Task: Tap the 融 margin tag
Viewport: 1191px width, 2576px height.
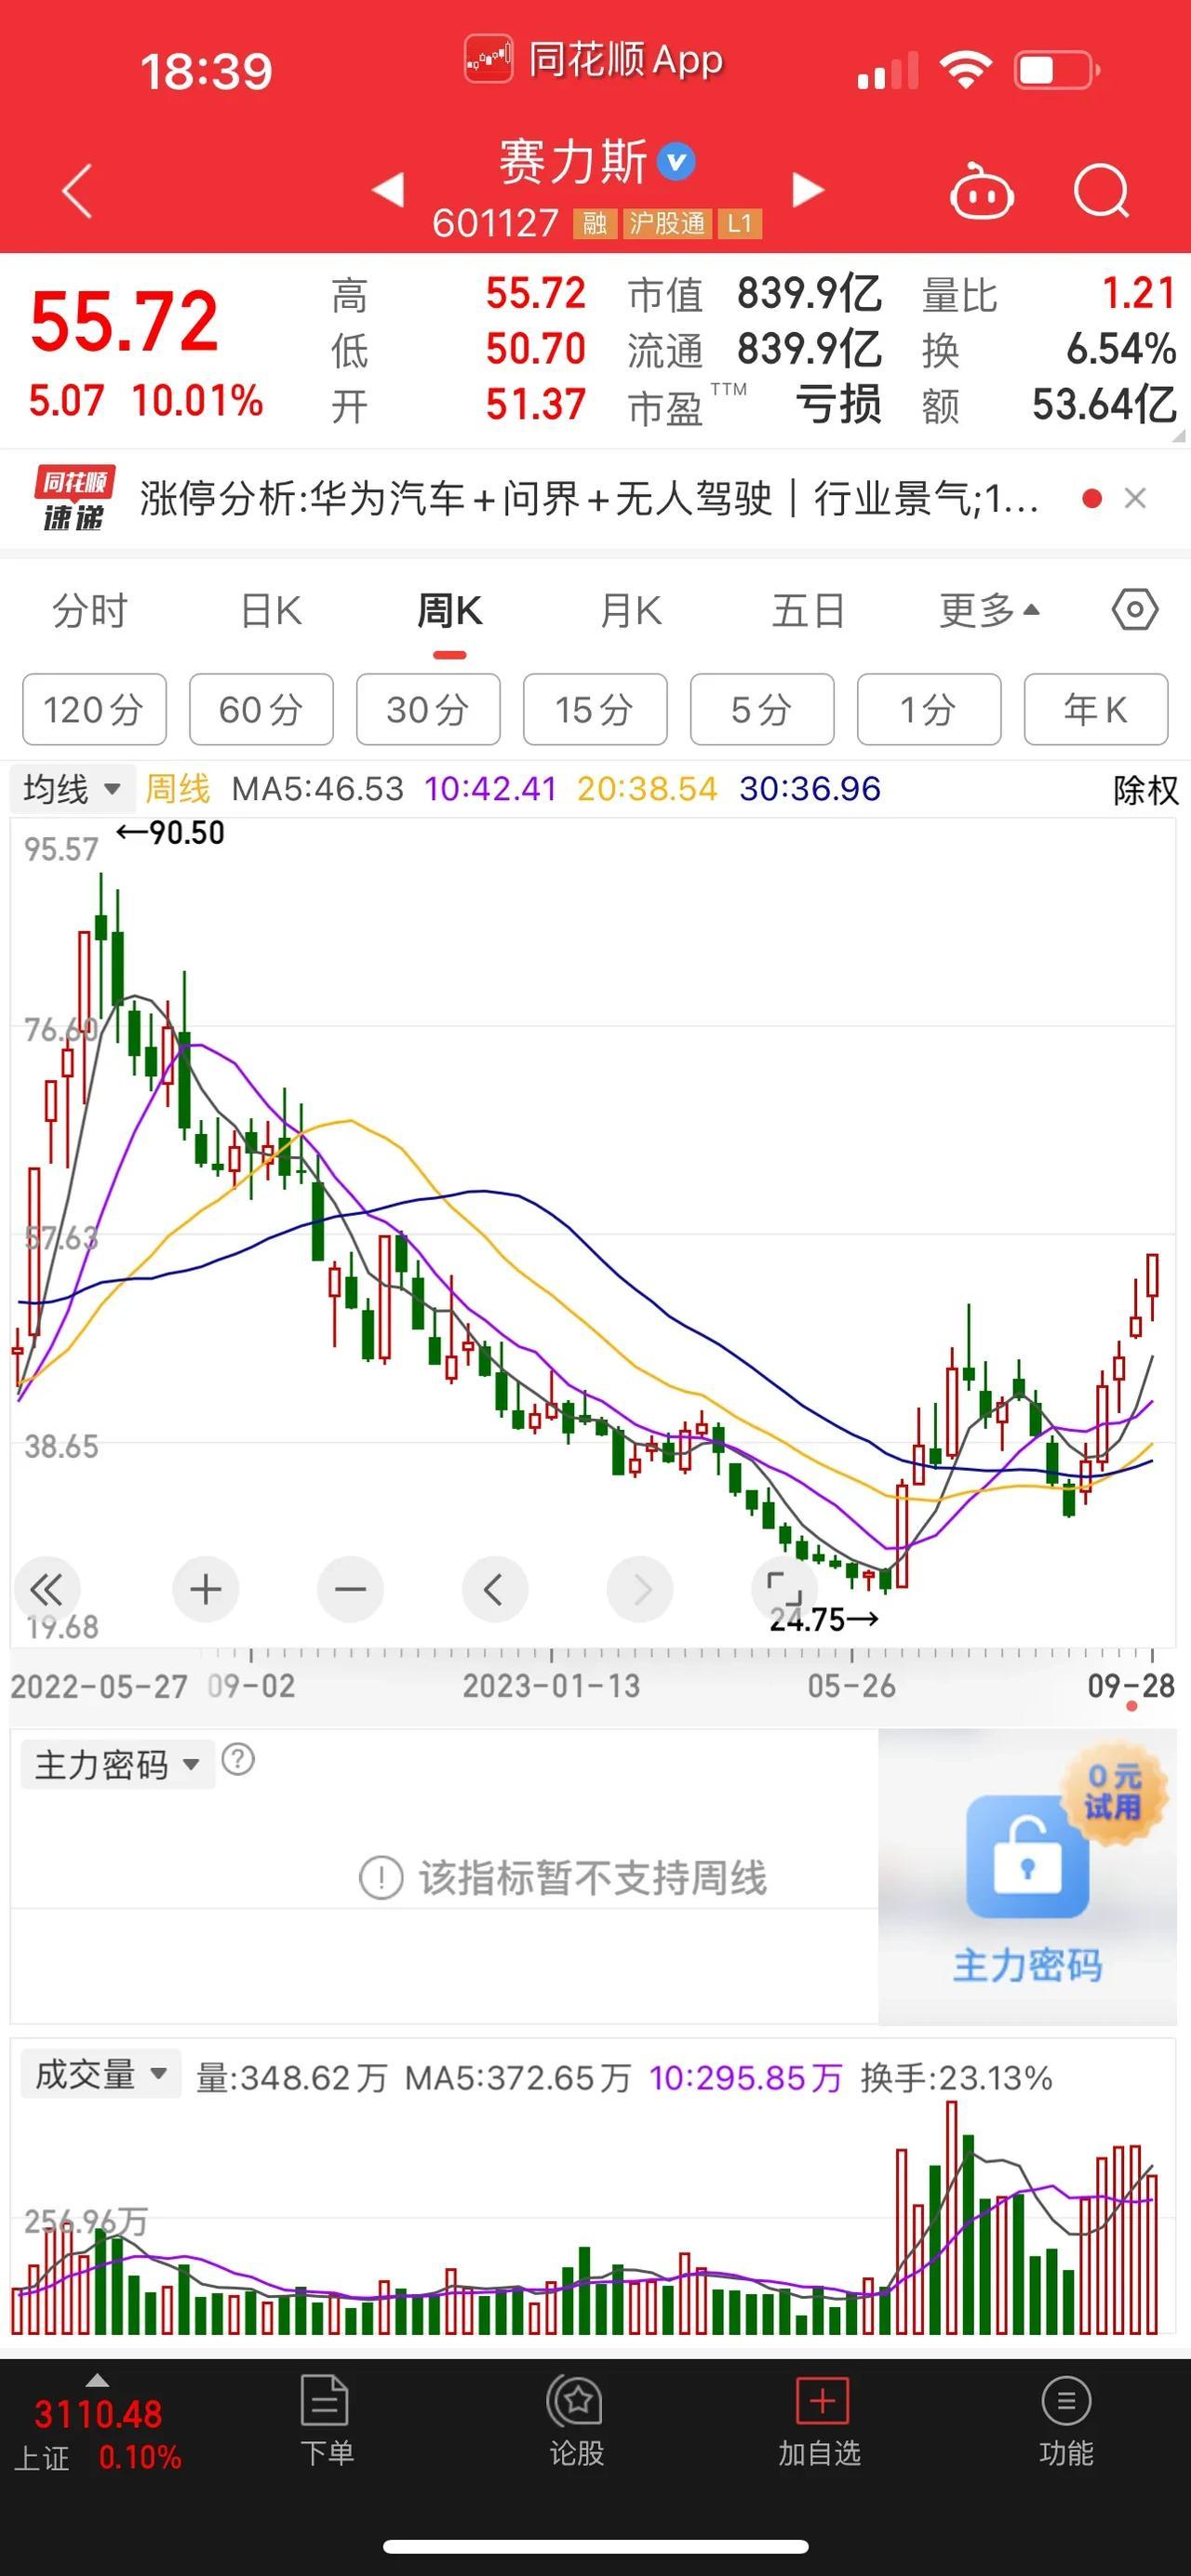Action: pyautogui.click(x=594, y=223)
